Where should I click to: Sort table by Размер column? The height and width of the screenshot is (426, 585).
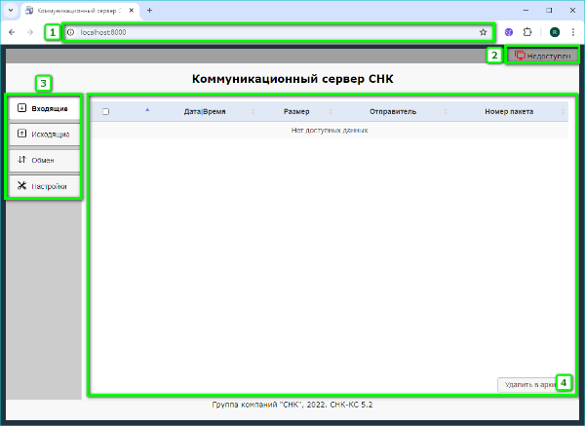pyautogui.click(x=296, y=112)
